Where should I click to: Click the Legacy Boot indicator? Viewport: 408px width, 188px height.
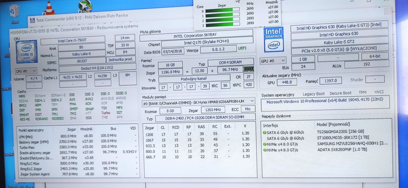click(x=313, y=94)
